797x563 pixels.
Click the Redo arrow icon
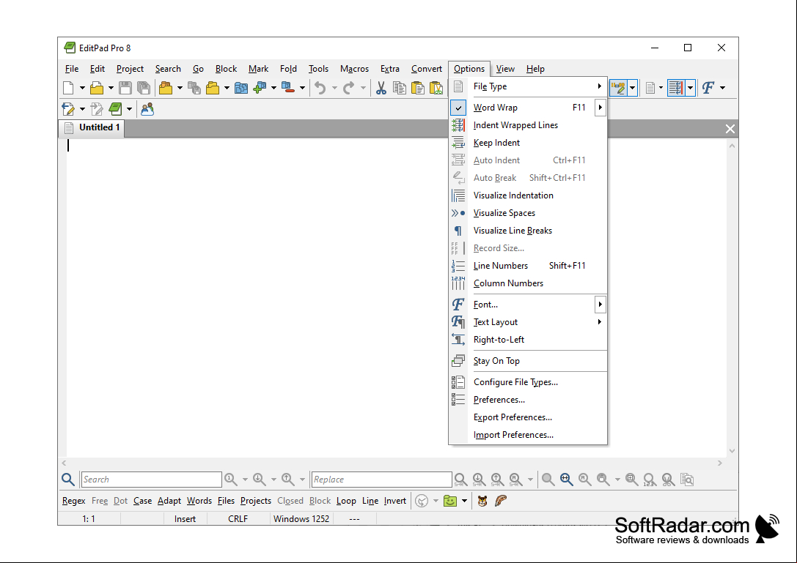tap(349, 88)
